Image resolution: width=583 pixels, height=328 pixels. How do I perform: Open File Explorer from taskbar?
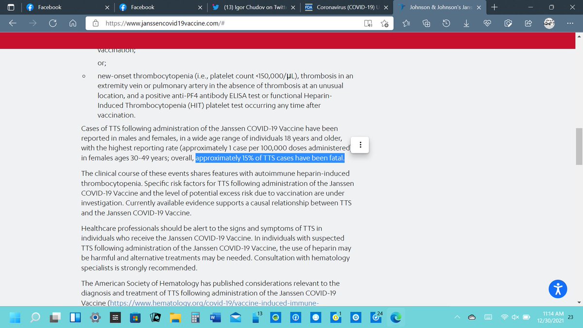(175, 317)
